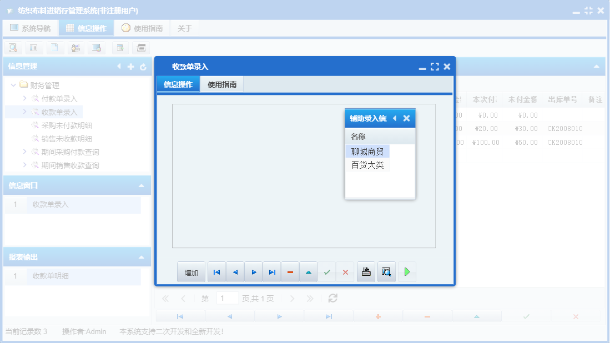Viewport: 610px width, 343px height.
Task: Click the print icon in dialog toolbar
Action: 366,272
